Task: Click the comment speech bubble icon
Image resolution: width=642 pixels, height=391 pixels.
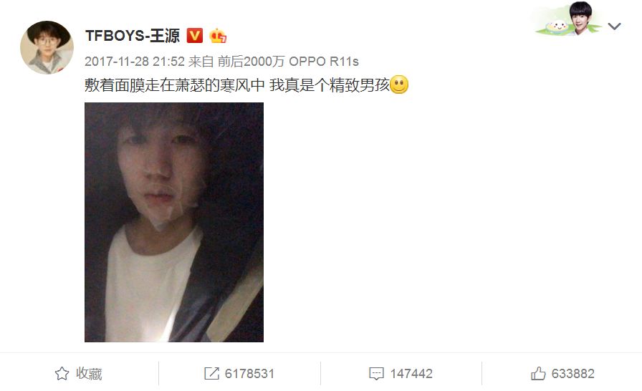Action: [x=376, y=373]
